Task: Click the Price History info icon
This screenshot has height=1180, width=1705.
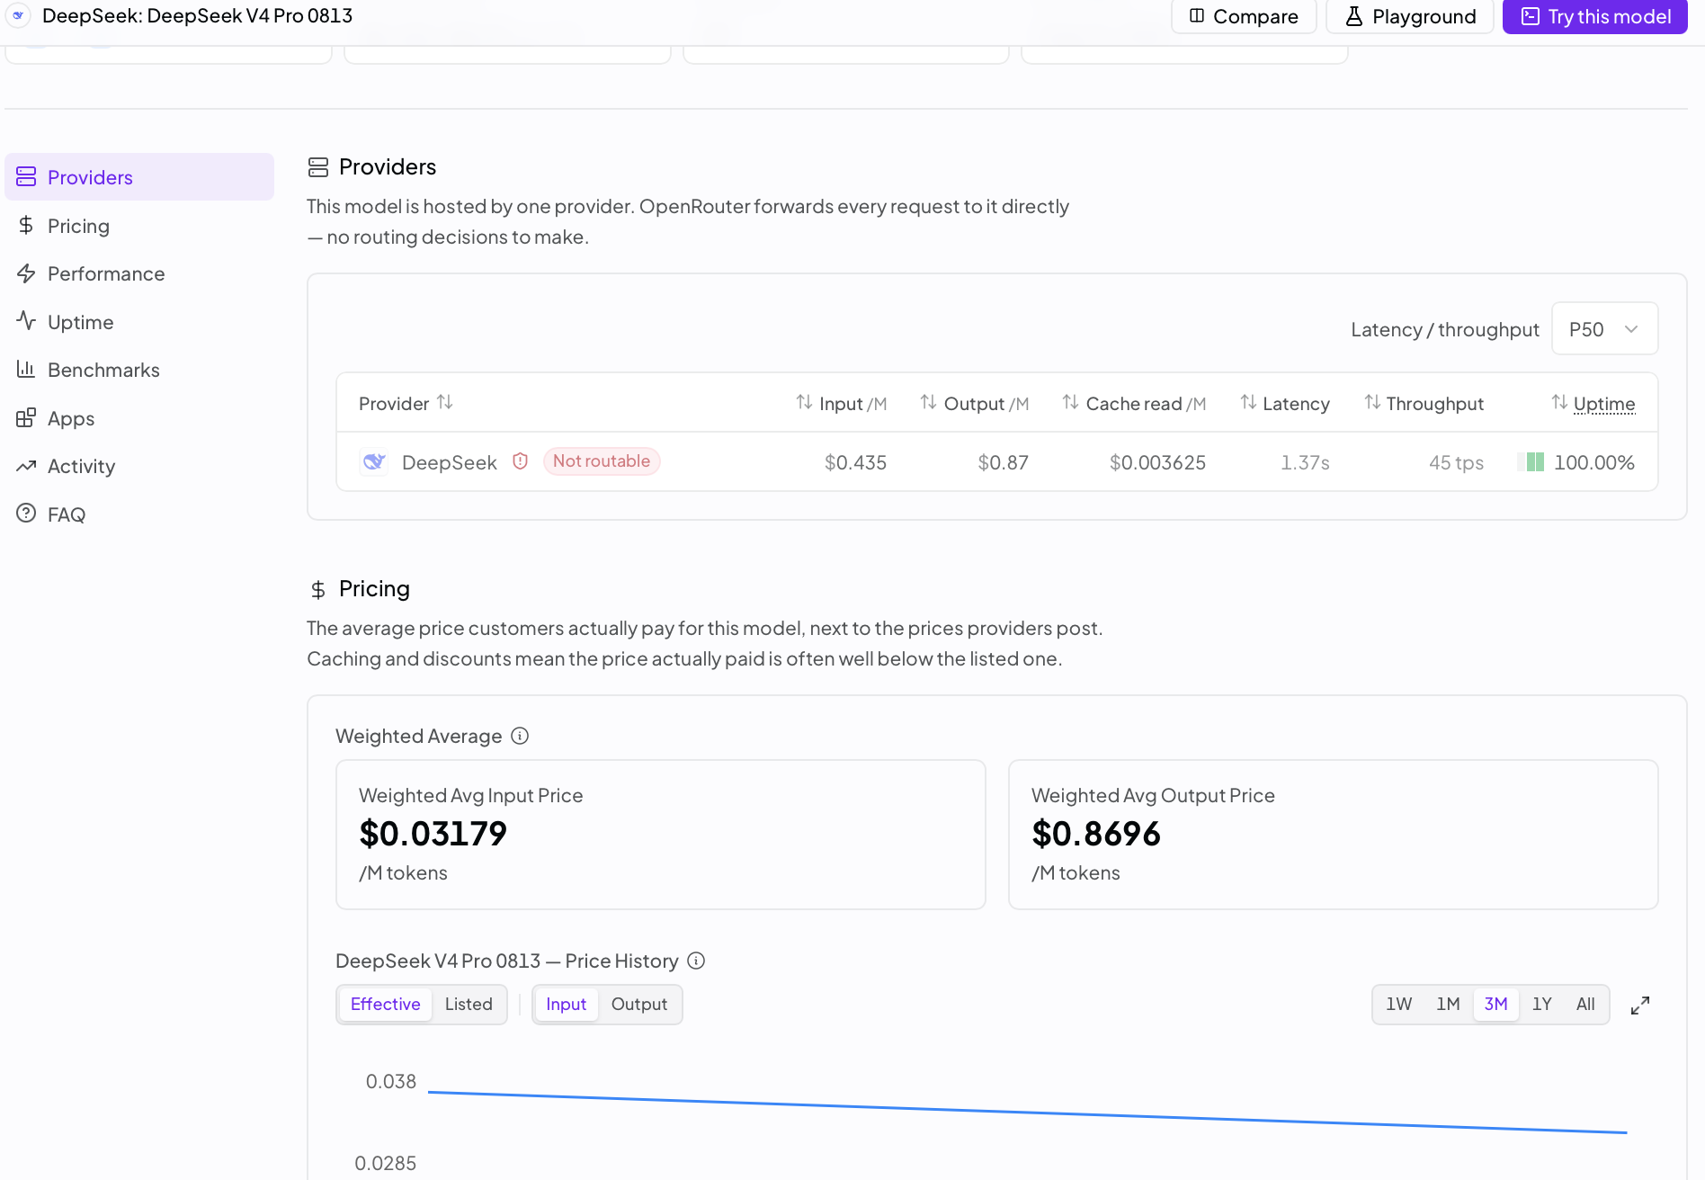Action: (696, 961)
